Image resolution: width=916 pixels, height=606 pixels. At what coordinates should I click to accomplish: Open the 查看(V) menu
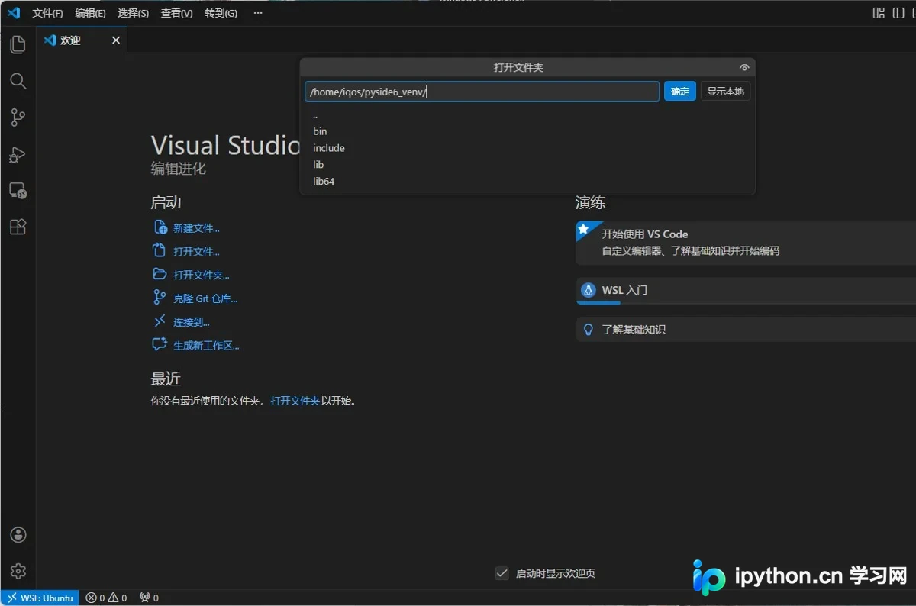click(x=176, y=13)
